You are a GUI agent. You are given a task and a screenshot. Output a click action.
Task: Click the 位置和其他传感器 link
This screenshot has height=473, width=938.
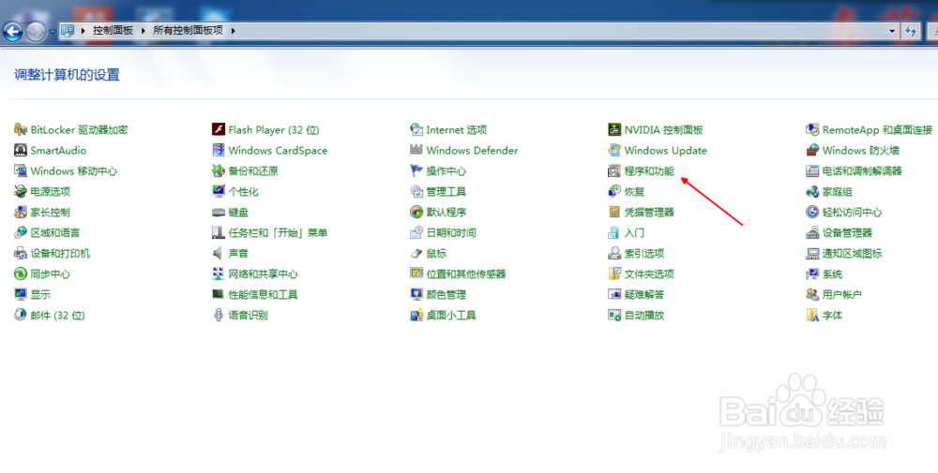[466, 274]
